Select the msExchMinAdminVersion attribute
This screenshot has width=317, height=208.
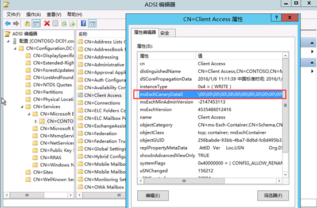coord(166,102)
